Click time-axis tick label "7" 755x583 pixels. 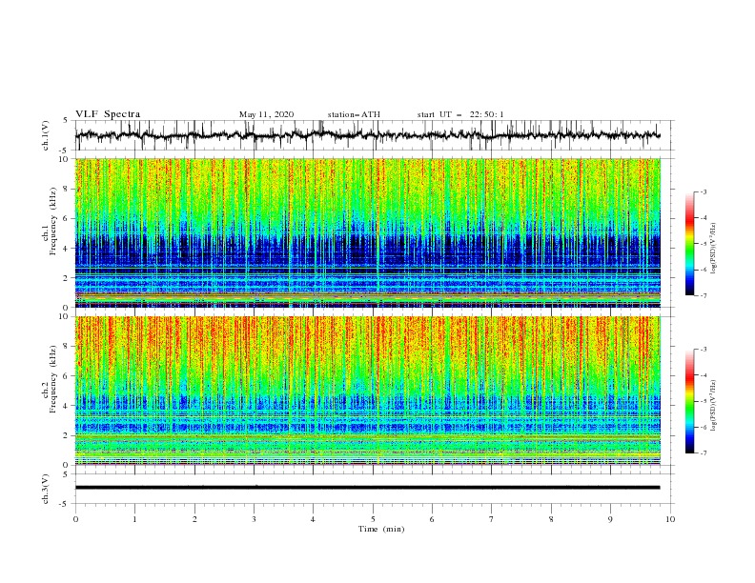[x=492, y=519]
